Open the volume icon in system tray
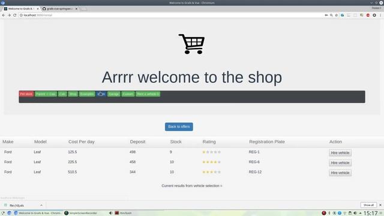384x216 pixels. pyautogui.click(x=355, y=213)
